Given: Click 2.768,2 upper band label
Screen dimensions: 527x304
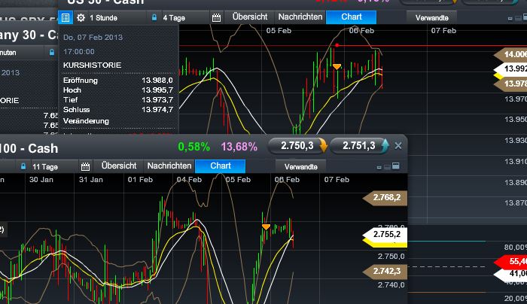Looking at the screenshot, I should [x=385, y=198].
